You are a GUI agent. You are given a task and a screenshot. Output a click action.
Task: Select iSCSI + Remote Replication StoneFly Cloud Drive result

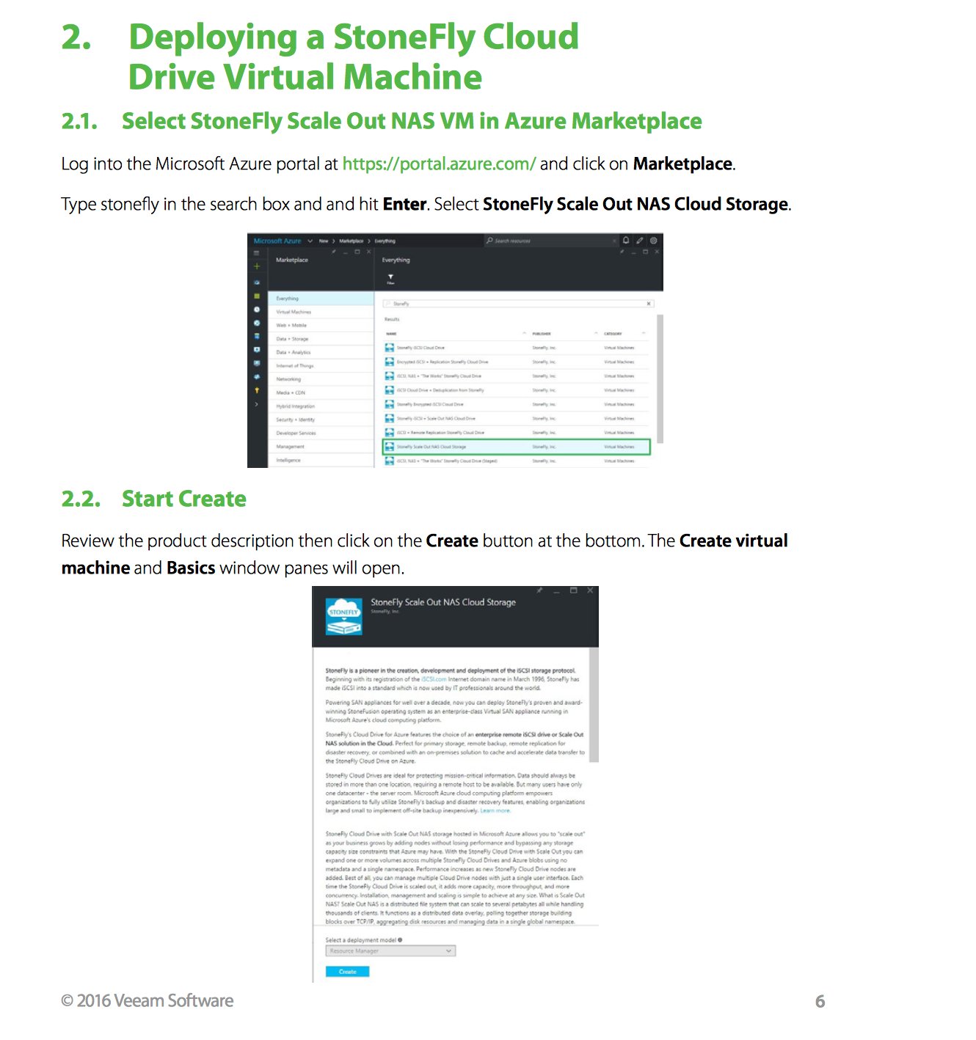pos(517,432)
